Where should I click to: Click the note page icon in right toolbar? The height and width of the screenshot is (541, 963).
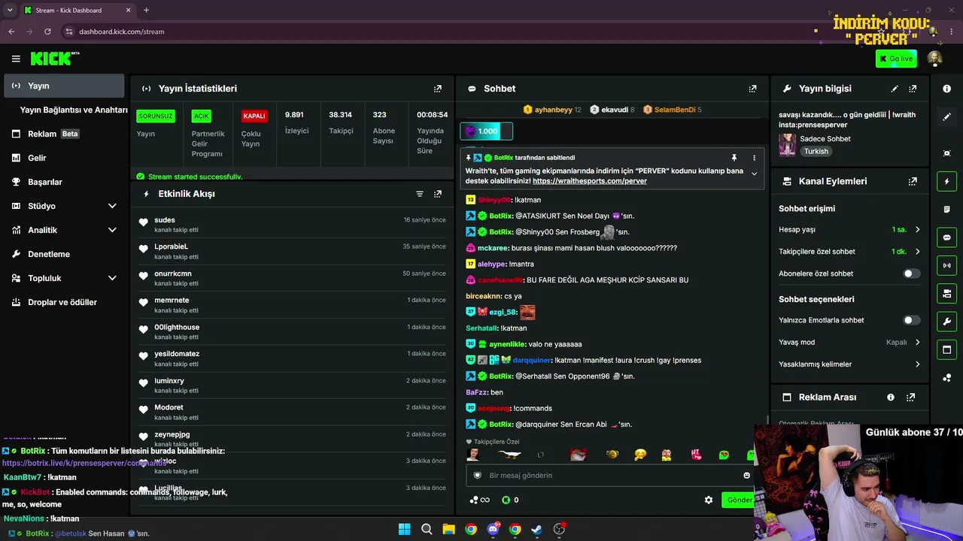946,209
